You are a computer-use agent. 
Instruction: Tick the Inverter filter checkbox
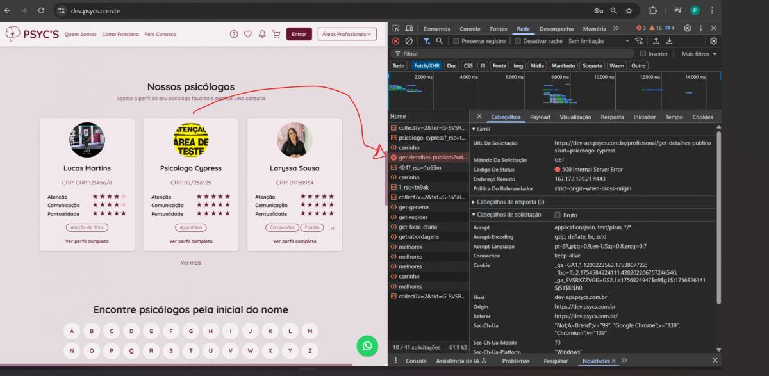[643, 54]
